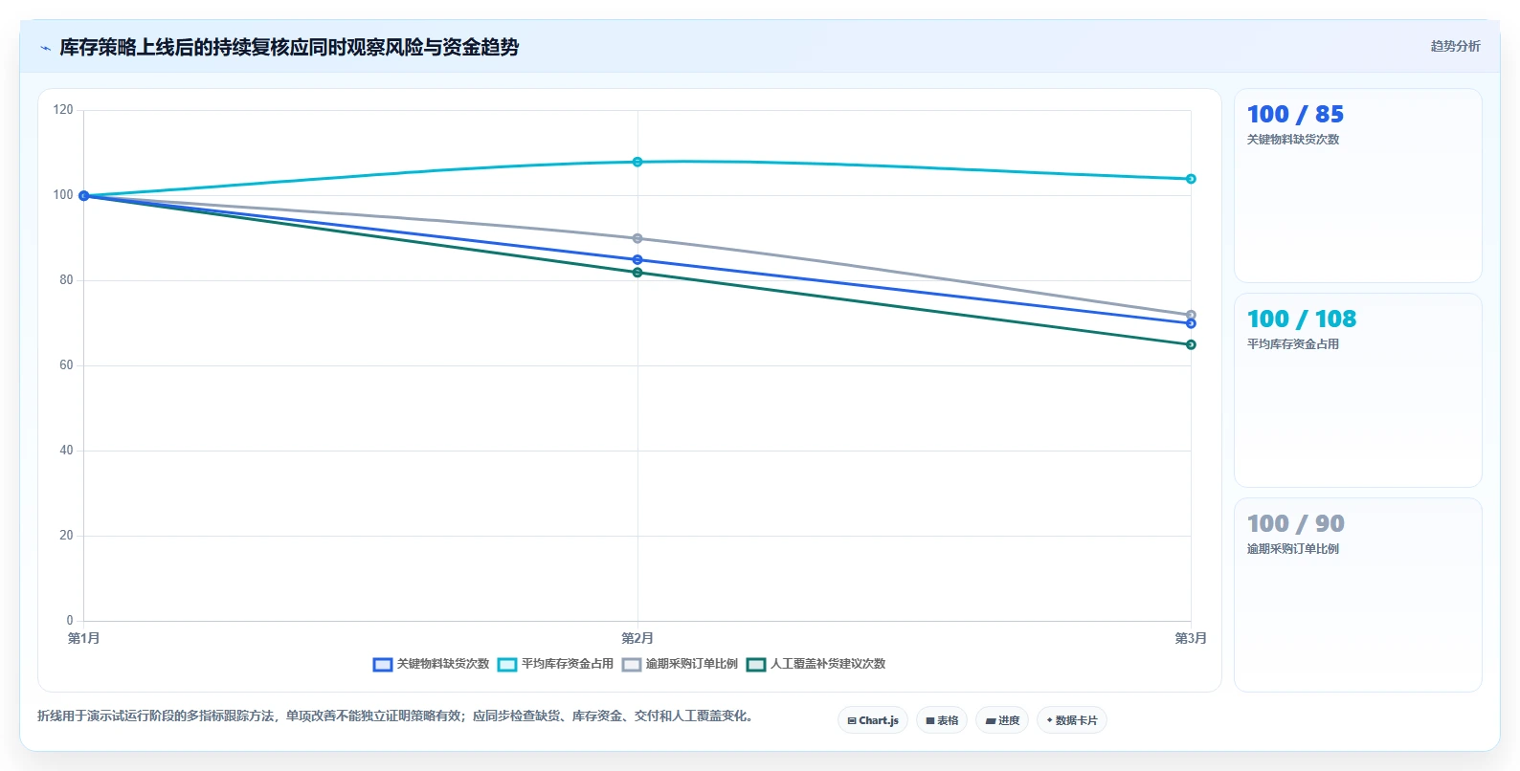Image resolution: width=1520 pixels, height=771 pixels.
Task: Click the green data point at 第2月
Action: [x=637, y=273]
